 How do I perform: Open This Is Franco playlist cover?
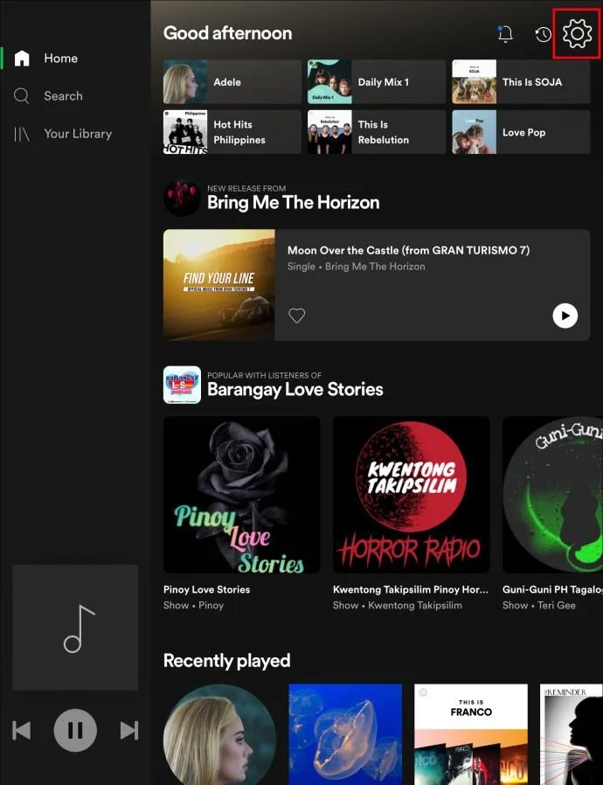(x=471, y=734)
